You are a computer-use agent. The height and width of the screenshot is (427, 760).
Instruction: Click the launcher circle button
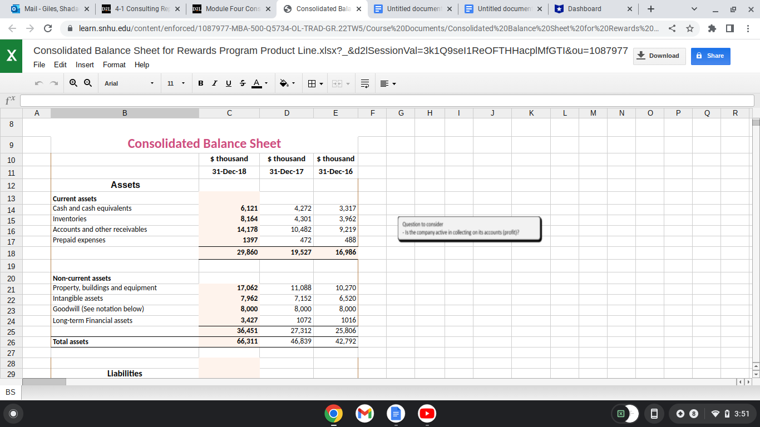[13, 414]
